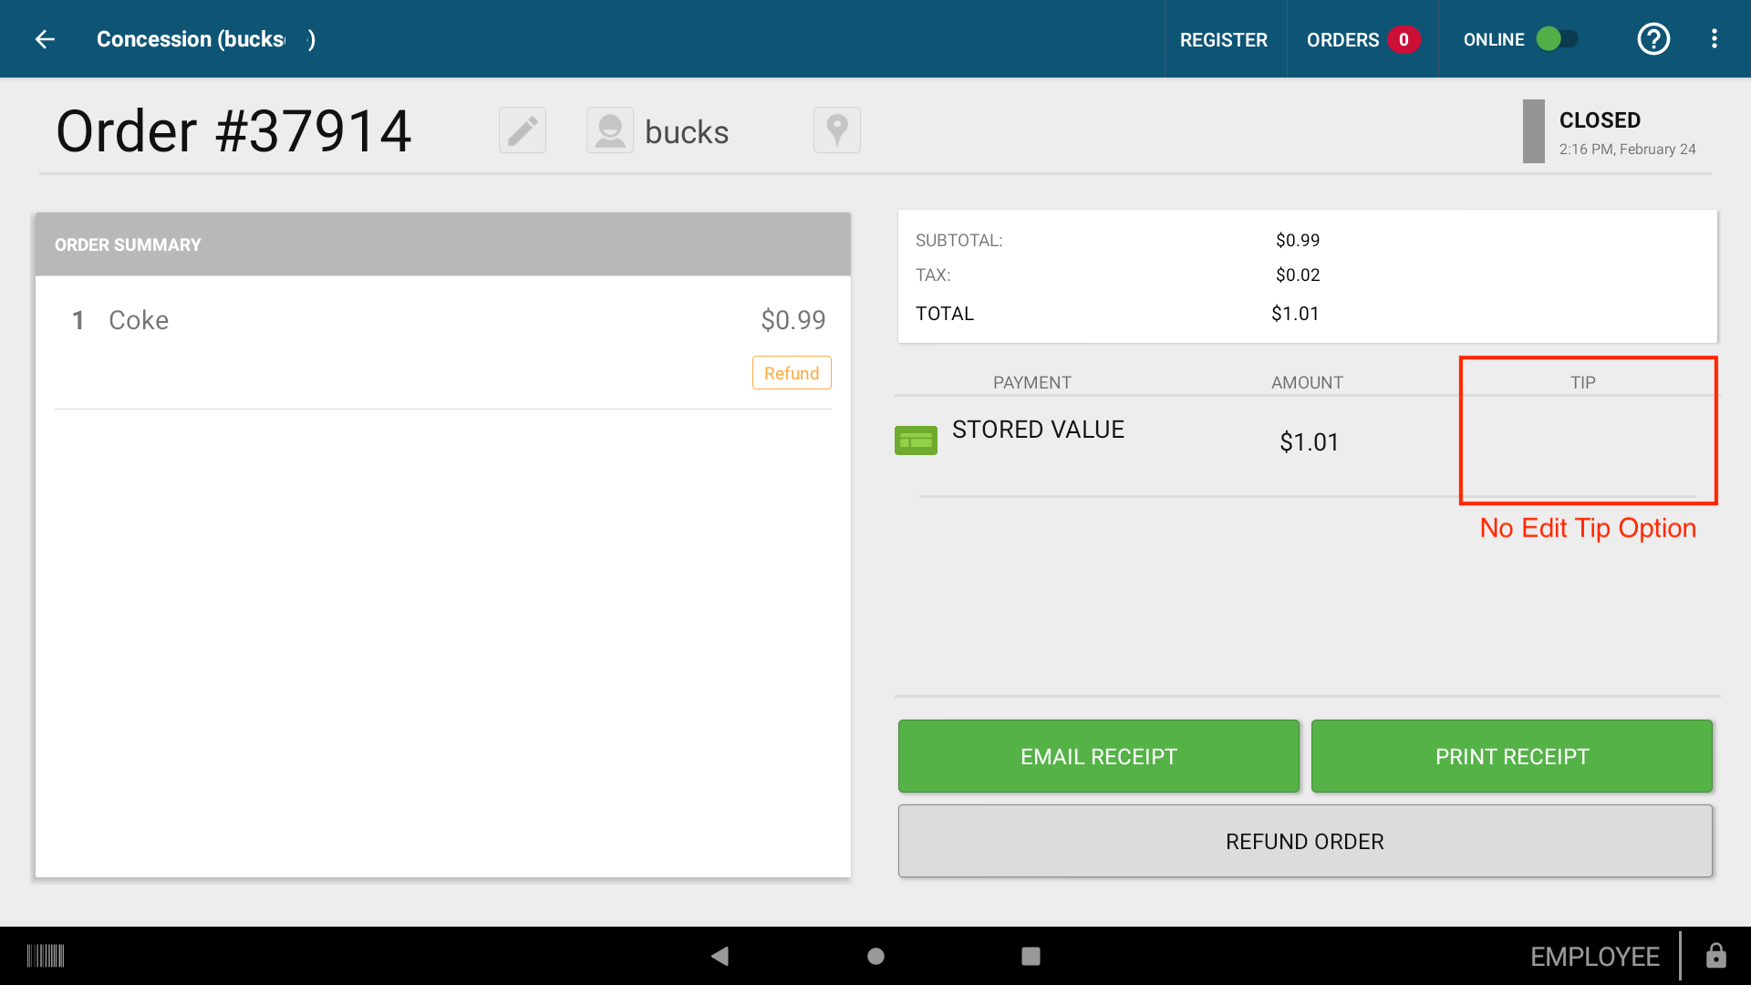The width and height of the screenshot is (1751, 985).
Task: Click the PAYMENT column header
Action: point(1032,382)
